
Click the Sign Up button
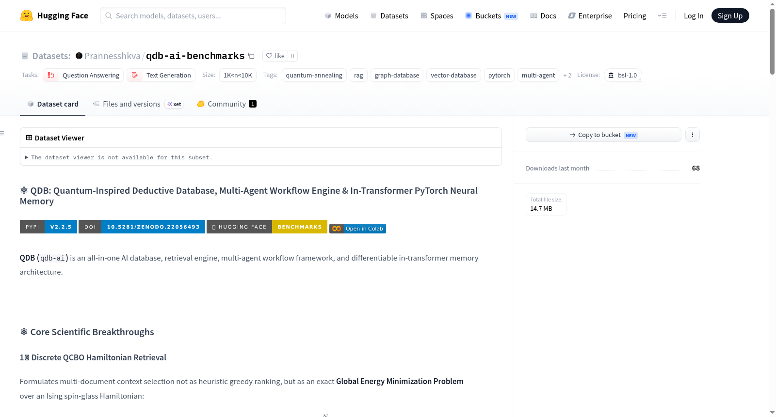[730, 15]
